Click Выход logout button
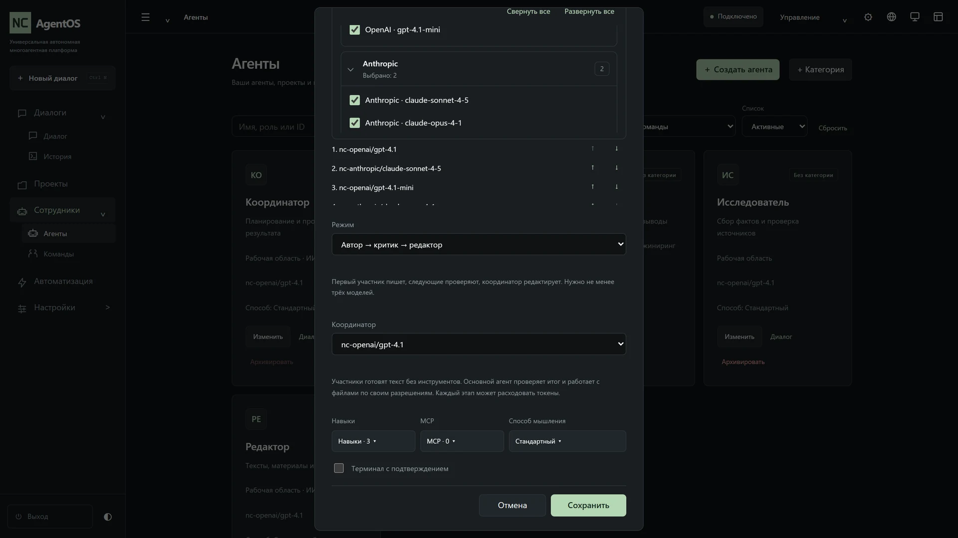This screenshot has width=958, height=538. point(50,517)
